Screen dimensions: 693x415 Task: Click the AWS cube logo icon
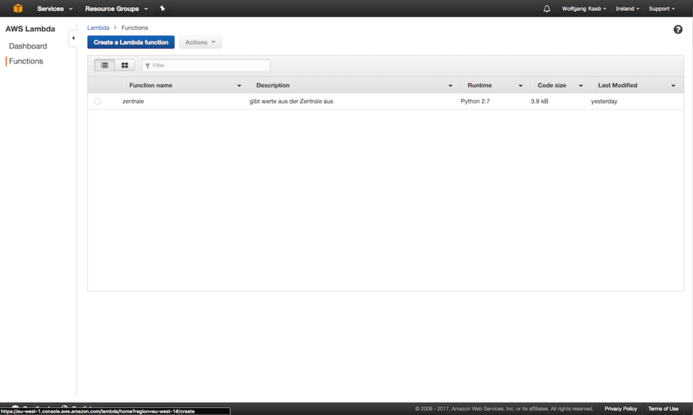point(18,9)
